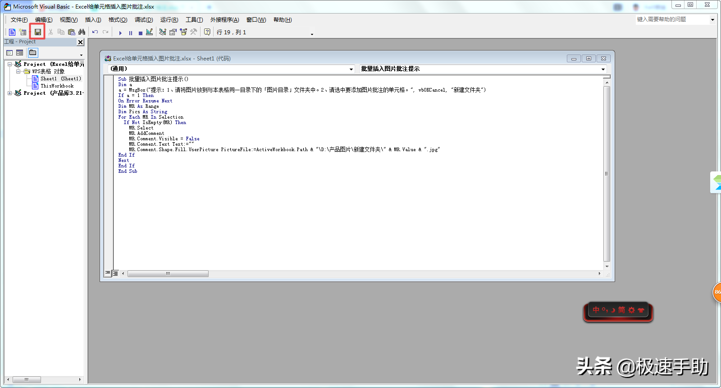This screenshot has width=721, height=388.
Task: Open the Toolbox hammer-wrench icon
Action: (x=194, y=32)
